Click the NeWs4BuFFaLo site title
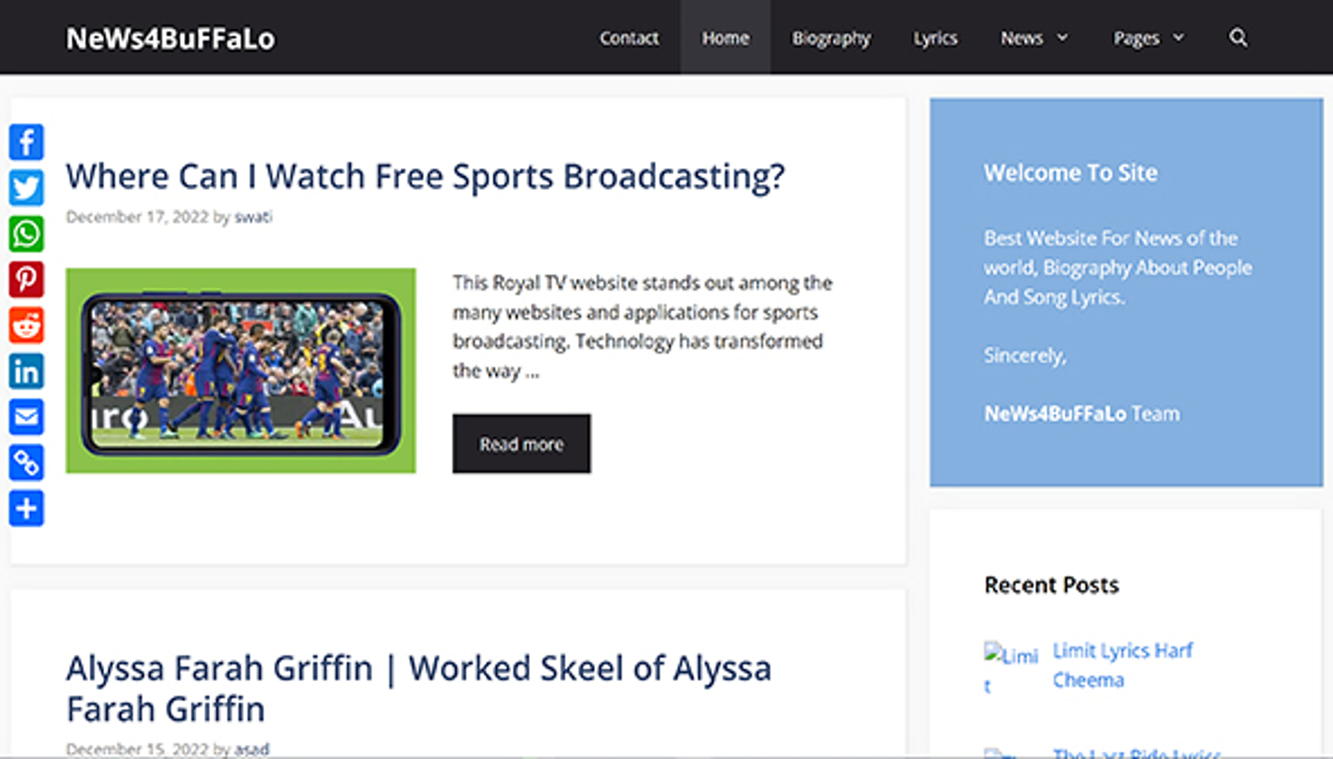Image resolution: width=1333 pixels, height=759 pixels. [170, 39]
